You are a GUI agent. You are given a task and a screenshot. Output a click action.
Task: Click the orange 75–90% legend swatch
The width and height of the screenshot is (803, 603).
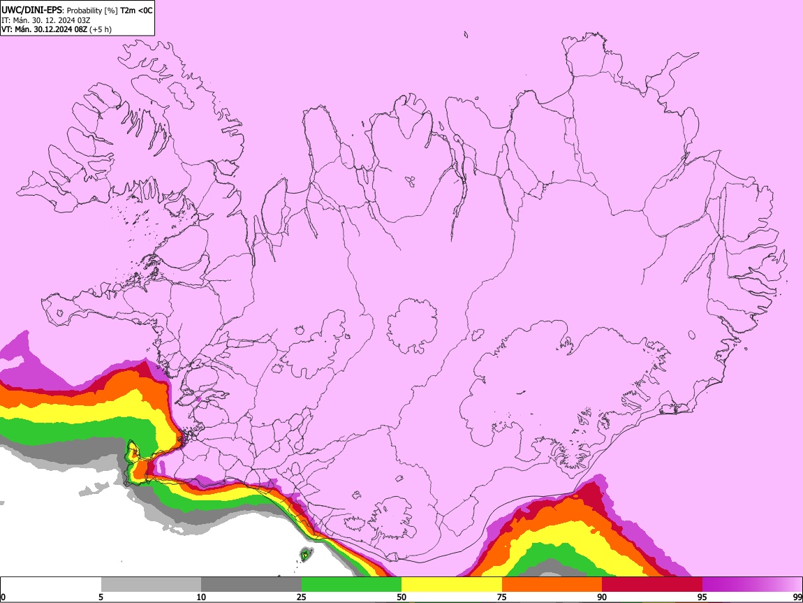click(552, 584)
